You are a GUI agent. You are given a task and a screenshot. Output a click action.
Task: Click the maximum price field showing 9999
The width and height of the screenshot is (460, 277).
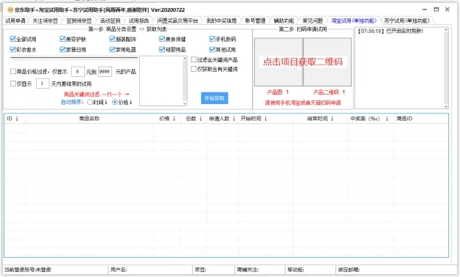(105, 71)
